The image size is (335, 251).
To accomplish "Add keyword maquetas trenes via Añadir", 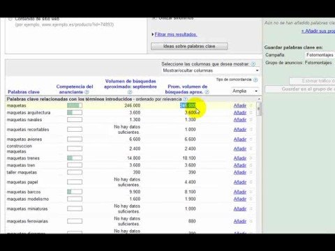I will click(240, 158).
